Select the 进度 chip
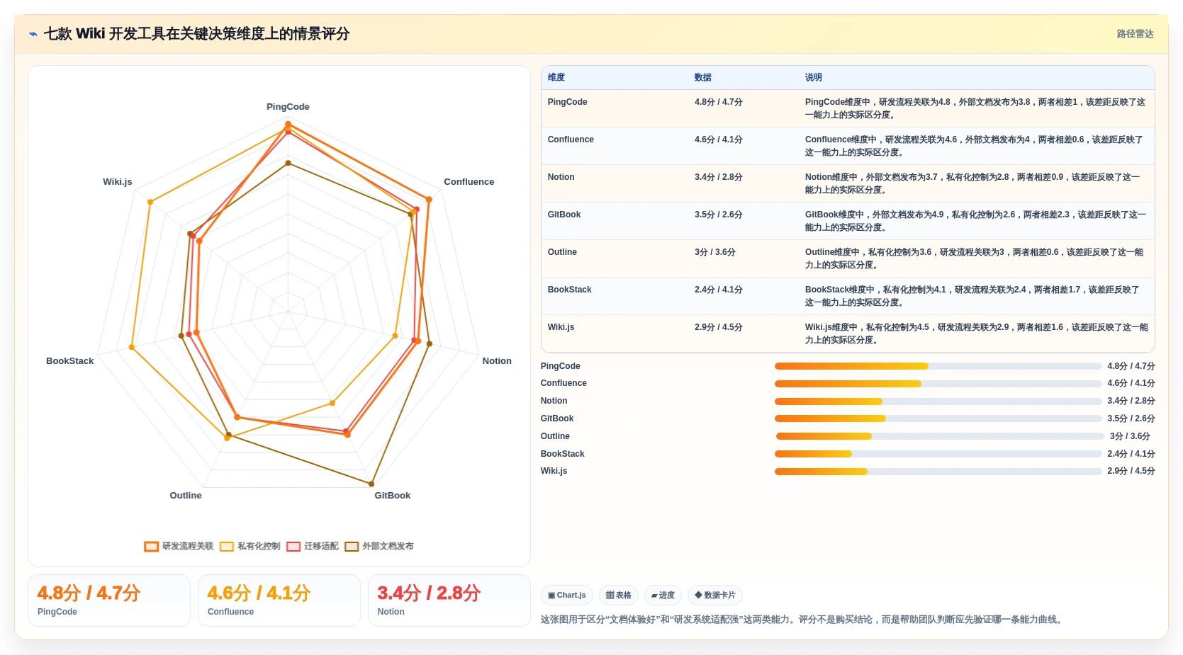1183x655 pixels. [x=663, y=596]
